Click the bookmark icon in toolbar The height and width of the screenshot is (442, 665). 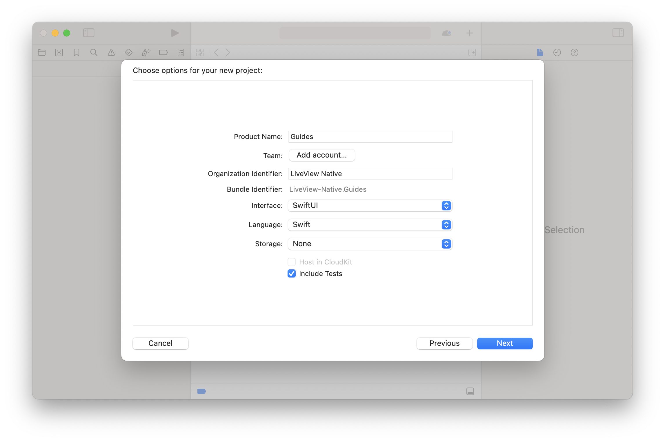click(x=77, y=52)
